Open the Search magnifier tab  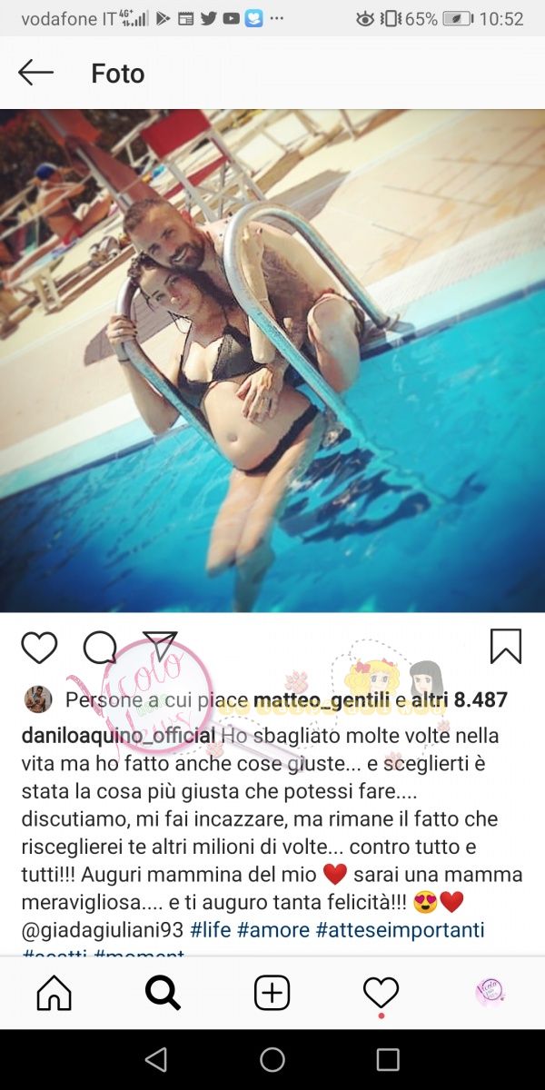click(163, 994)
